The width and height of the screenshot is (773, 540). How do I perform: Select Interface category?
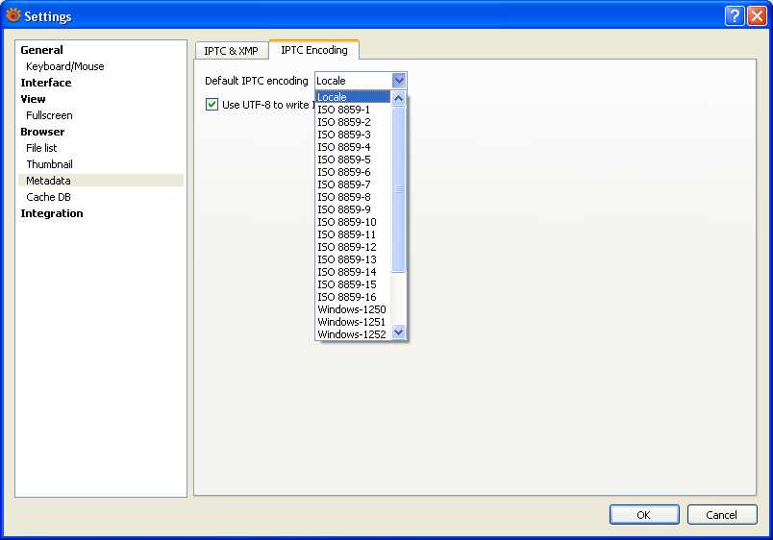pos(46,83)
